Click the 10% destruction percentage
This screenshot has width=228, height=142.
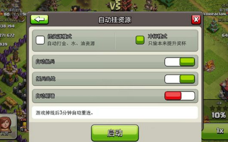(219, 115)
